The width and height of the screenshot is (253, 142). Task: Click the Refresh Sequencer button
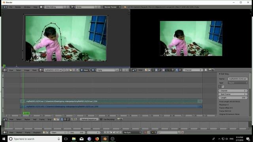click(89, 120)
